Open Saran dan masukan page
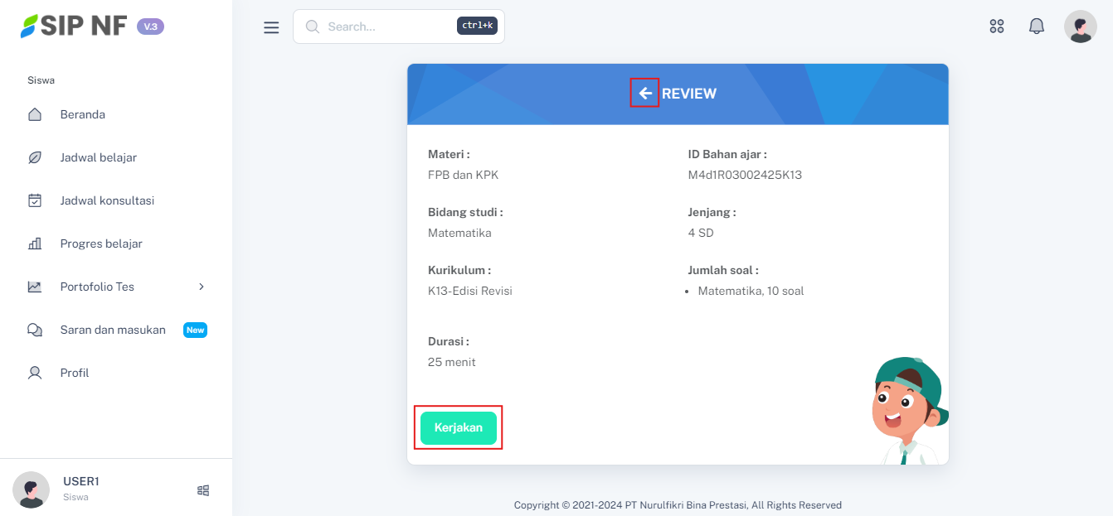This screenshot has height=516, width=1113. (113, 330)
